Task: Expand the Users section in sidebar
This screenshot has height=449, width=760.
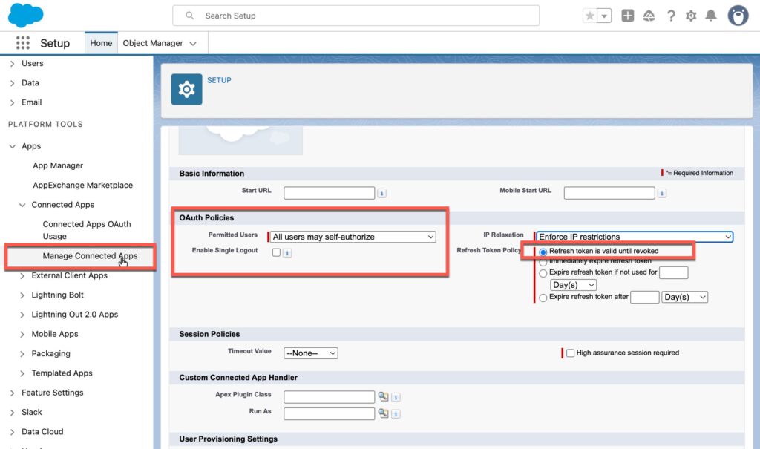Action: [12, 64]
